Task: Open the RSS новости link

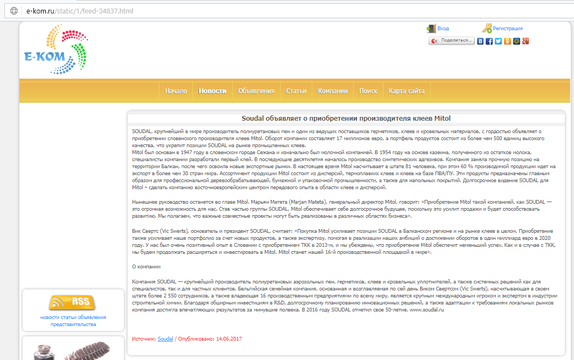Action: (x=50, y=317)
